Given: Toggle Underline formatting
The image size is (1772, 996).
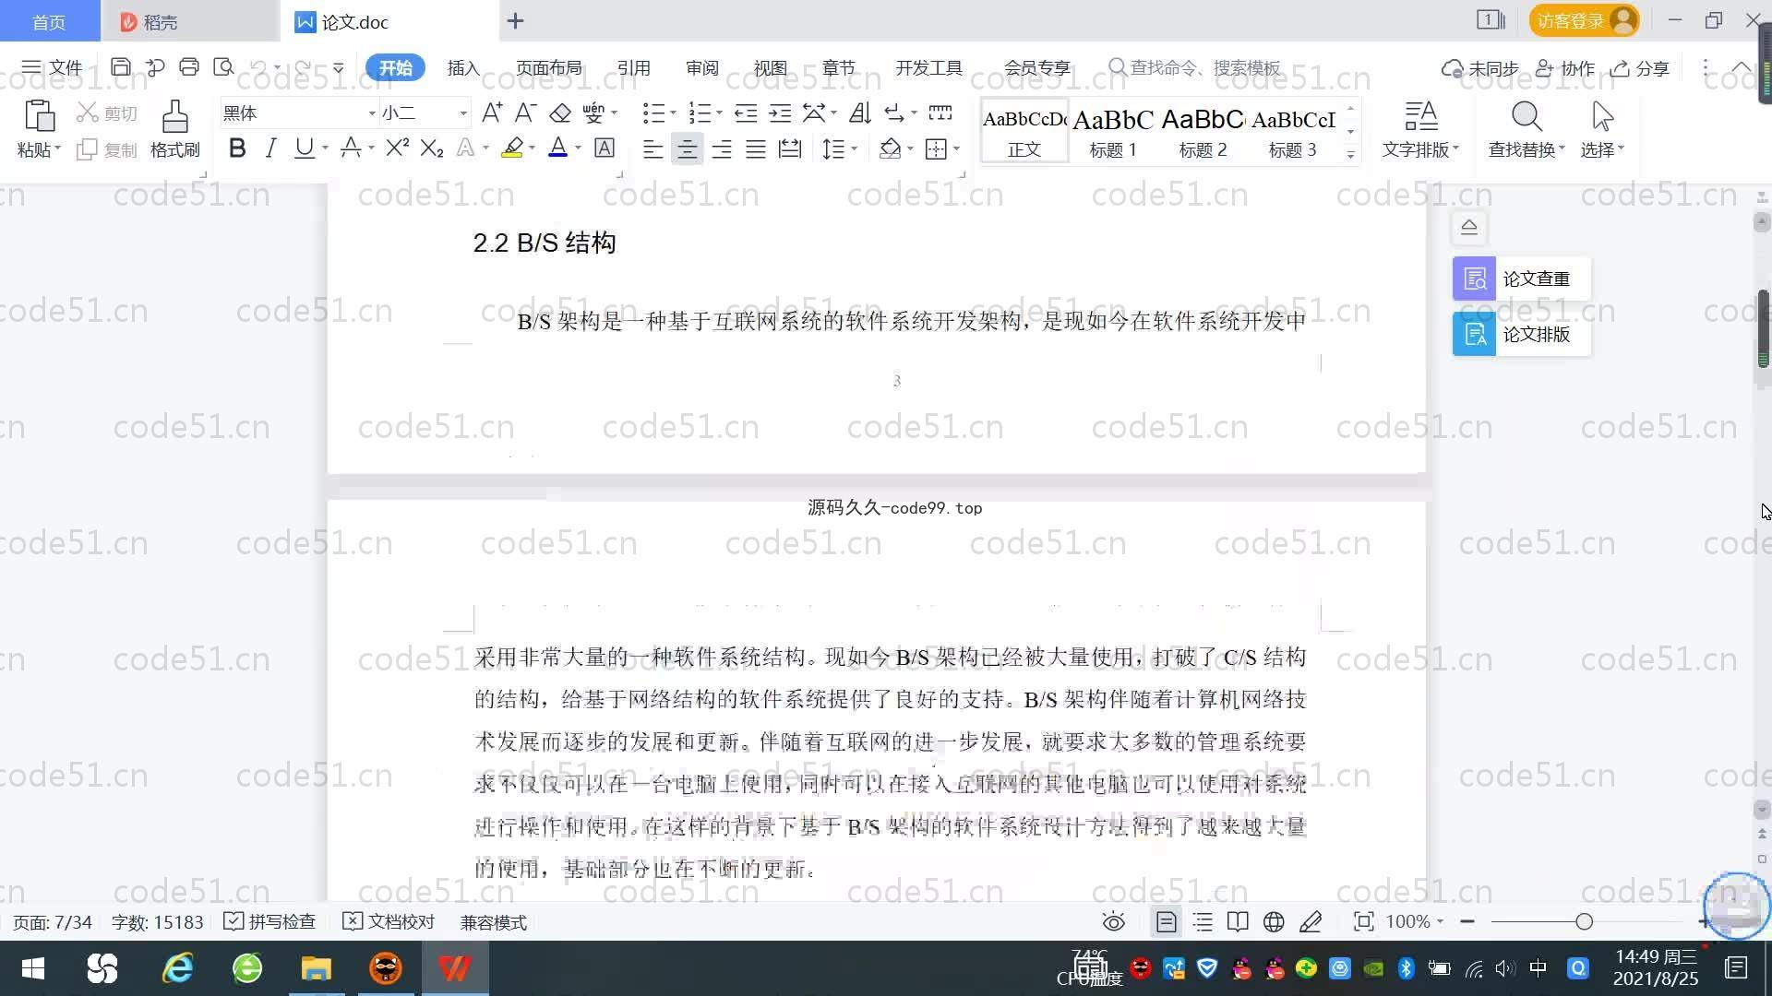Looking at the screenshot, I should (x=304, y=148).
